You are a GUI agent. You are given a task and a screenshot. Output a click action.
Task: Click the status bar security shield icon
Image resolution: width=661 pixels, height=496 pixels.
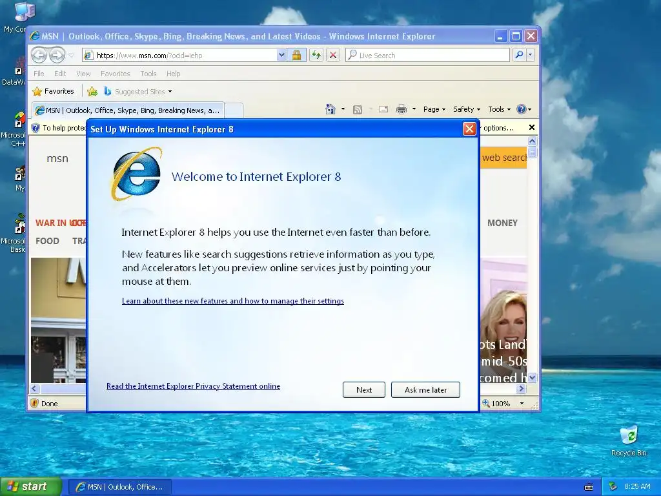35,403
